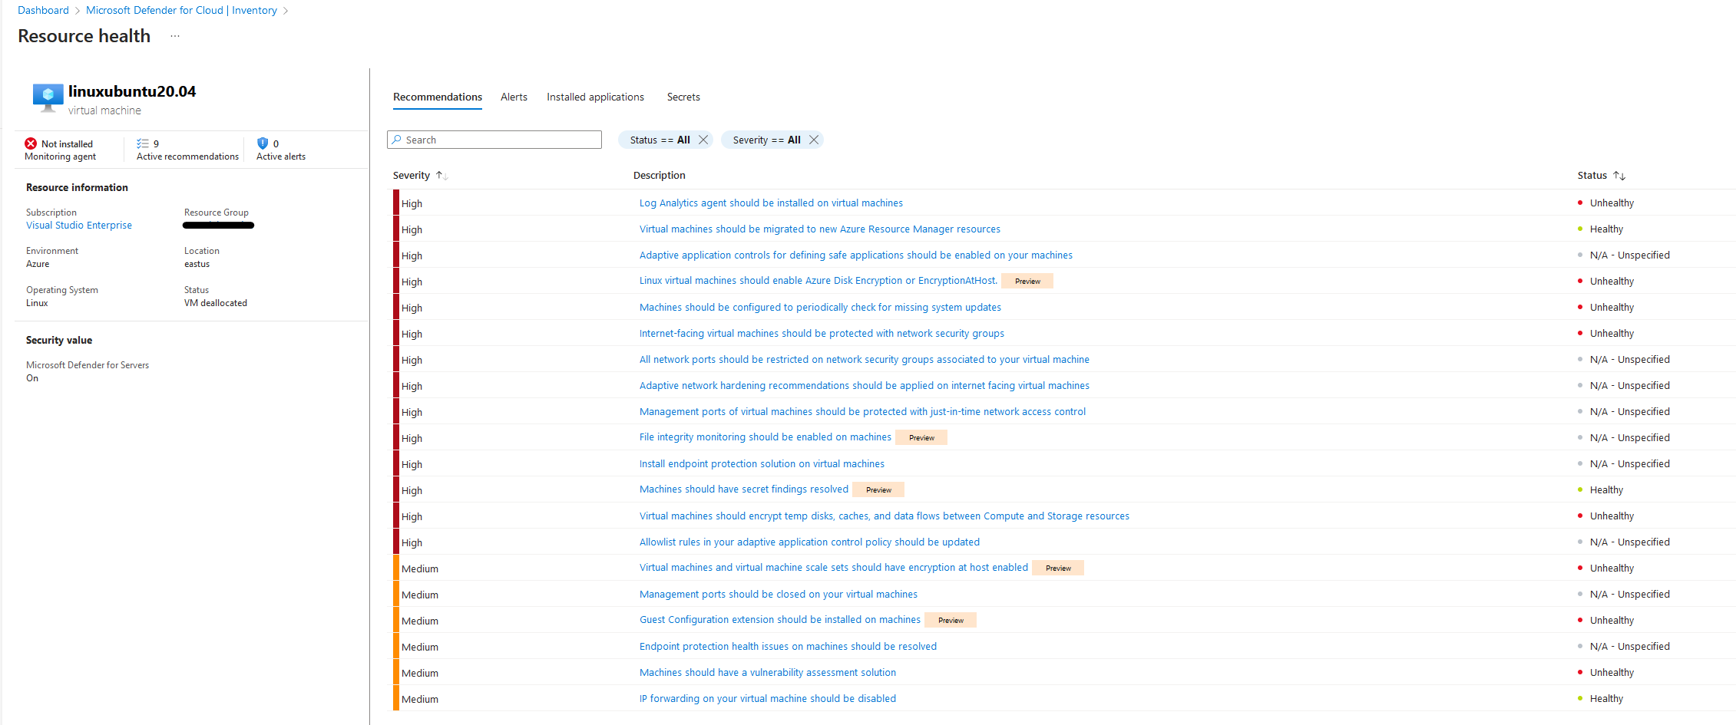The height and width of the screenshot is (725, 1736).
Task: Click the Active alerts shield icon
Action: point(263,143)
